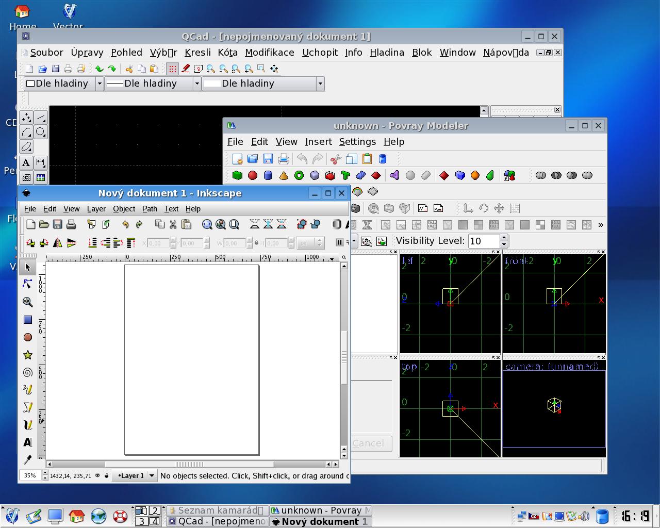This screenshot has height=528, width=660.
Task: Open QCad's third Dle hladiny linetype dropdown
Action: click(263, 84)
